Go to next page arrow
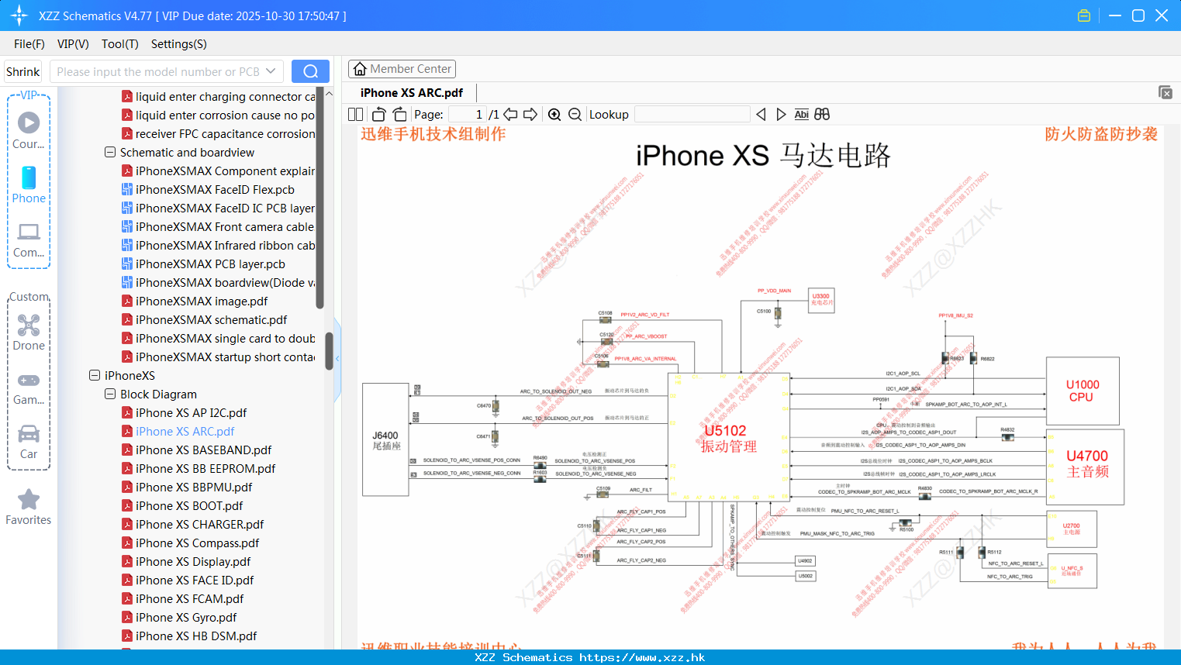Screen dimensions: 1181x665 pyautogui.click(x=530, y=114)
